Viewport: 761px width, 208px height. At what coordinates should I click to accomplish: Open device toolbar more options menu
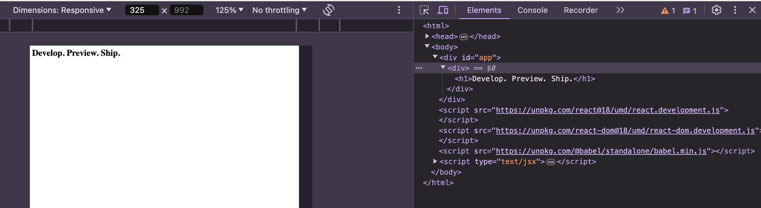point(399,10)
